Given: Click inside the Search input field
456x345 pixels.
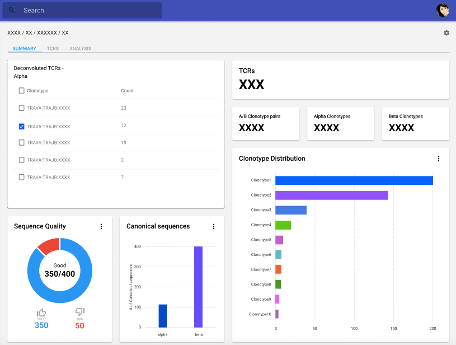Looking at the screenshot, I should point(84,10).
